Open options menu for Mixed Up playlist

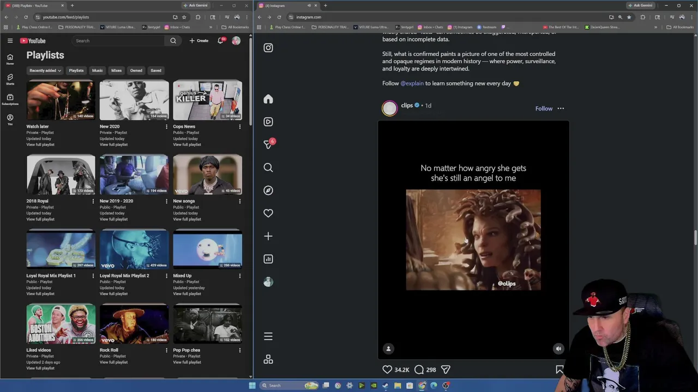pyautogui.click(x=239, y=276)
